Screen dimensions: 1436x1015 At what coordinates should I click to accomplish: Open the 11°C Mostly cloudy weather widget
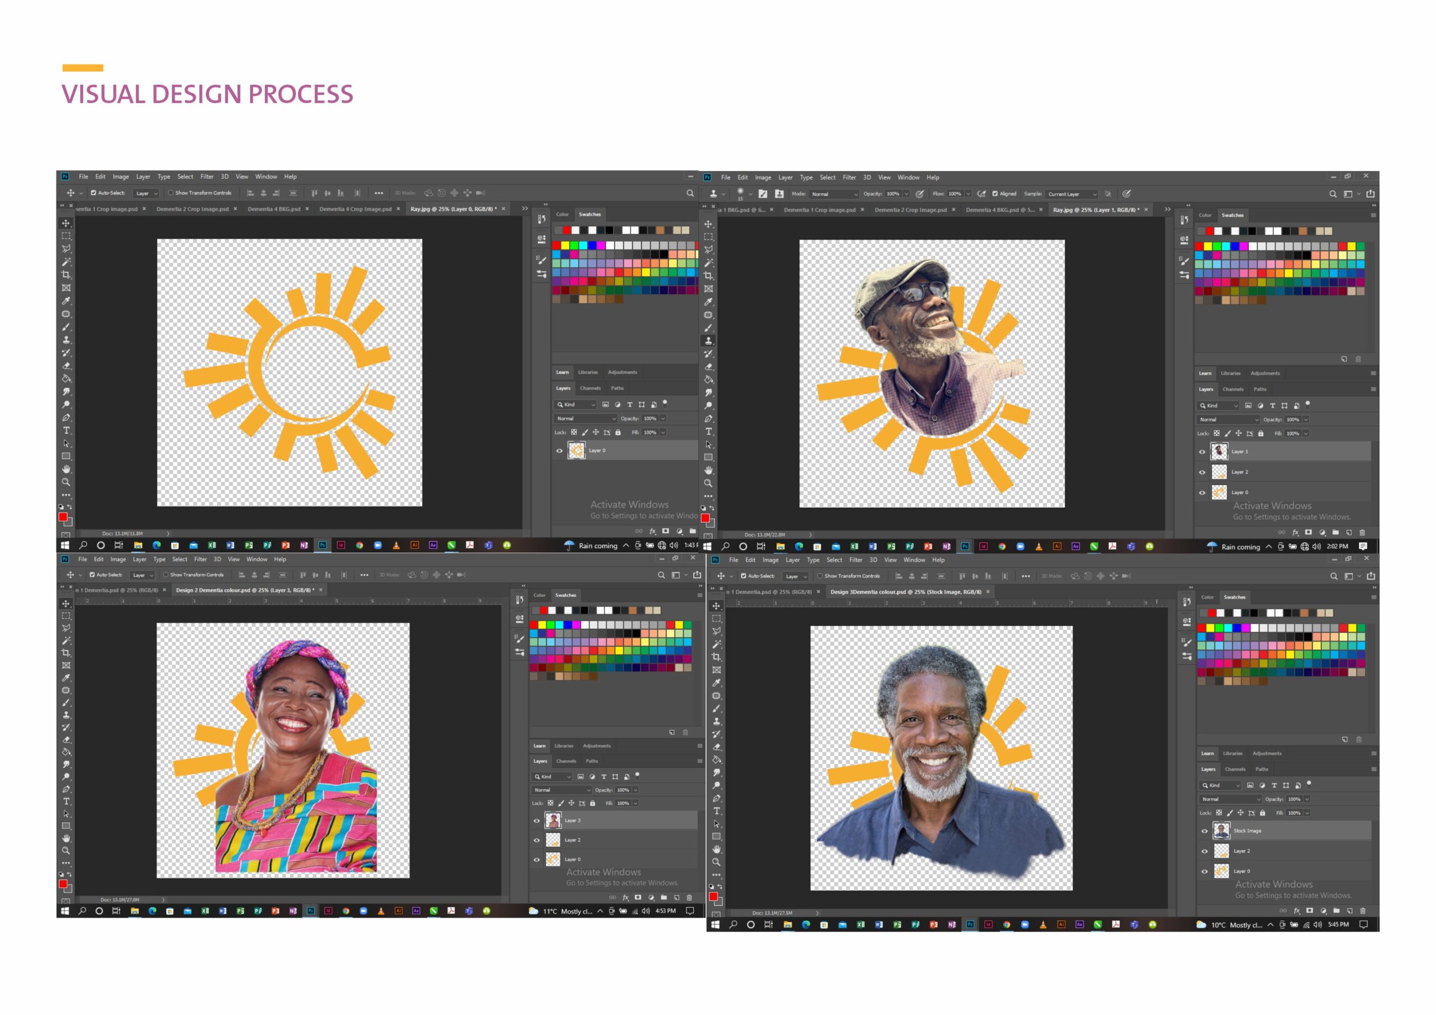pos(560,911)
